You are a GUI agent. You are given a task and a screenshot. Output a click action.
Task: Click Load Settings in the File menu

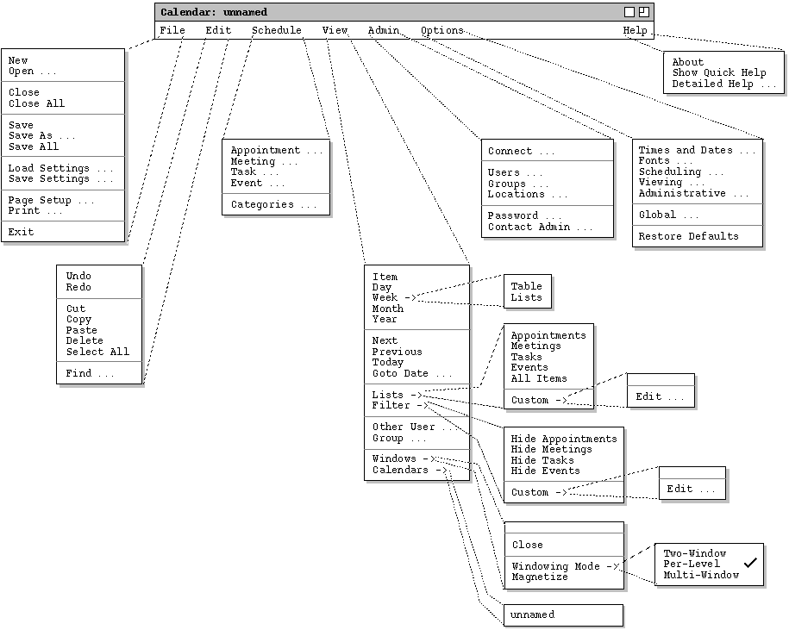click(x=60, y=168)
